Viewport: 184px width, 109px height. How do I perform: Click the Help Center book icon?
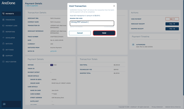3,62
